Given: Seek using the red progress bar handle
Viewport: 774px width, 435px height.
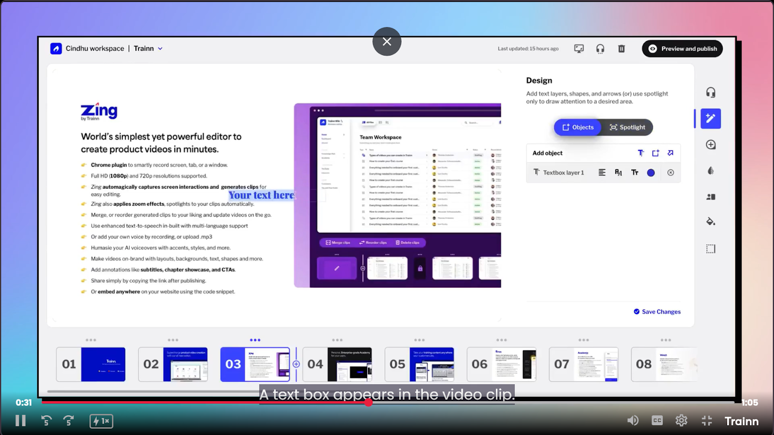Looking at the screenshot, I should pos(369,402).
